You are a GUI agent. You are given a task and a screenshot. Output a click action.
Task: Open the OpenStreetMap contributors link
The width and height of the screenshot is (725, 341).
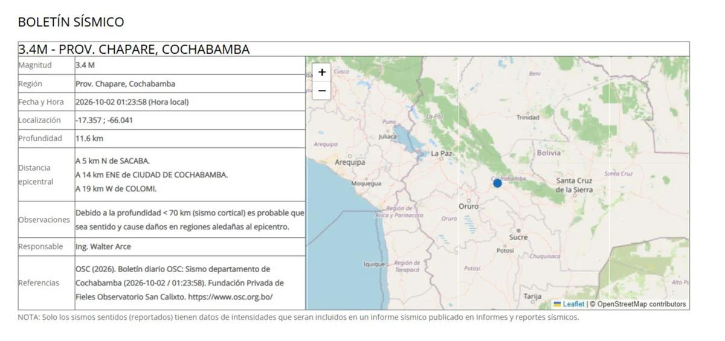[x=642, y=304]
